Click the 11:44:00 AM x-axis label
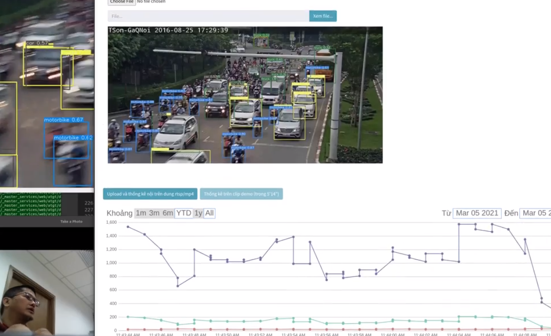Image resolution: width=551 pixels, height=336 pixels. click(392, 334)
